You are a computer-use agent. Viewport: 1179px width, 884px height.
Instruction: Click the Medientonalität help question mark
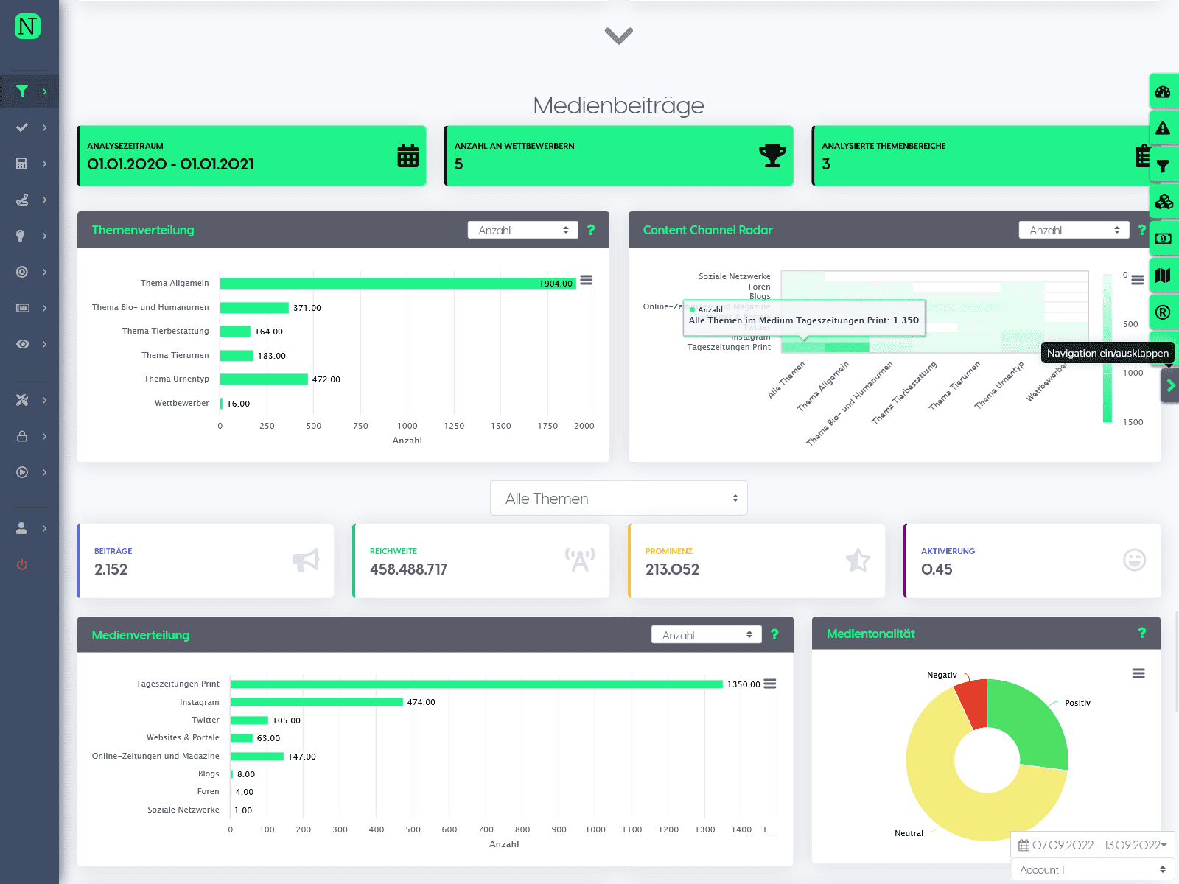1142,633
